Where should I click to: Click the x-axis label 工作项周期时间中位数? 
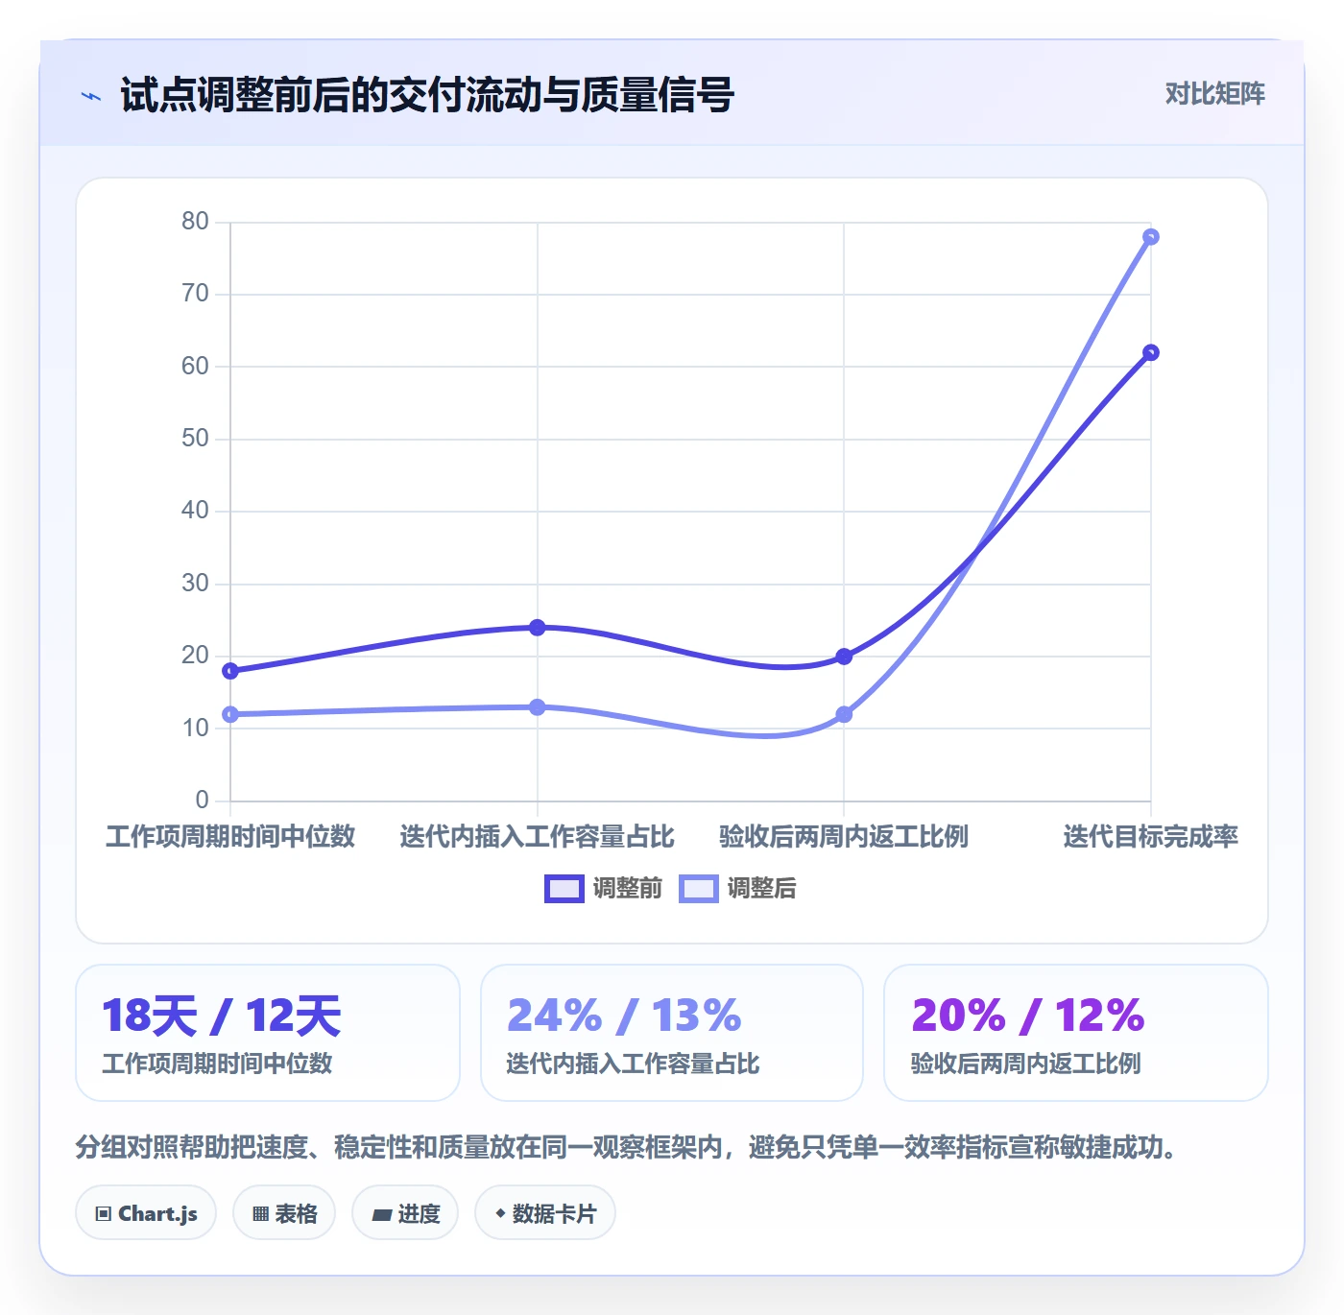(230, 837)
